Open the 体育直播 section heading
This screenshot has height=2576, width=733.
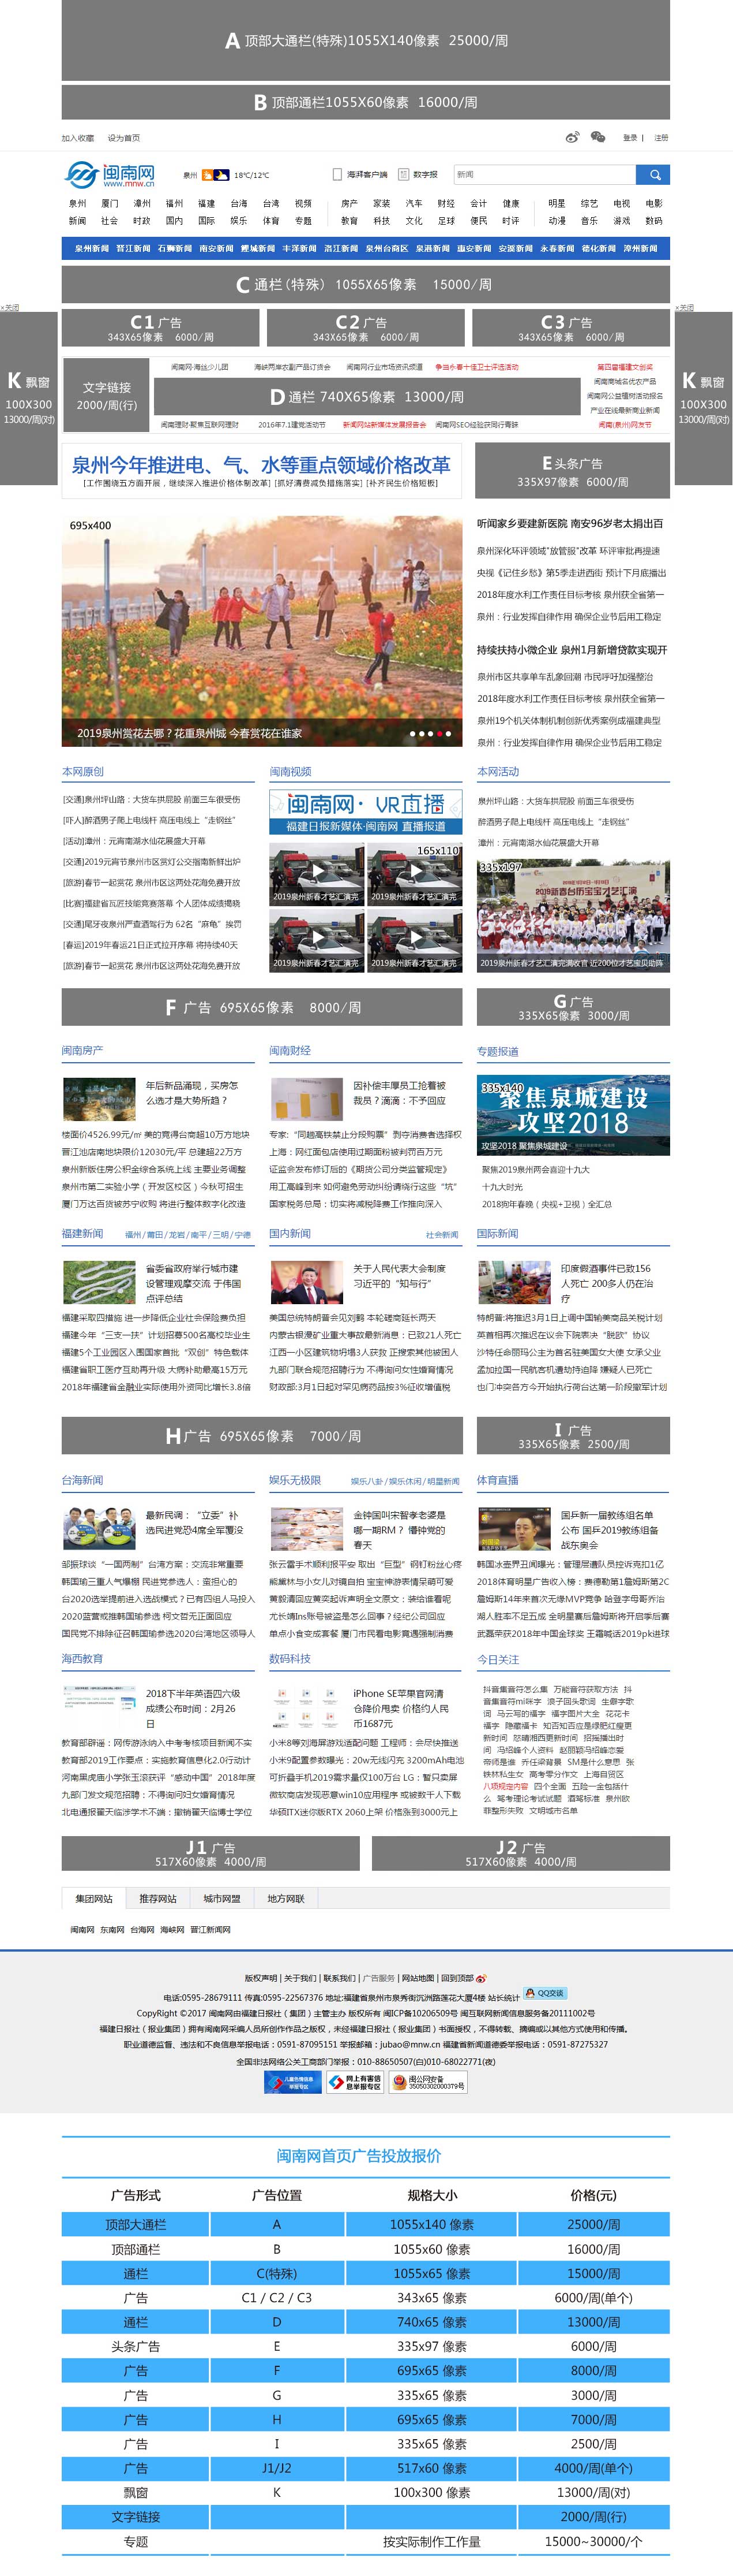click(x=497, y=1480)
